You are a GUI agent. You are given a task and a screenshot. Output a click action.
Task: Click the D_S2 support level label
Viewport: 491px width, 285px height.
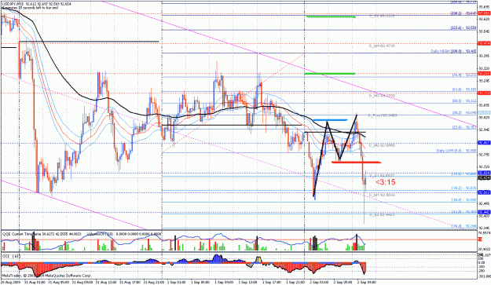382,215
